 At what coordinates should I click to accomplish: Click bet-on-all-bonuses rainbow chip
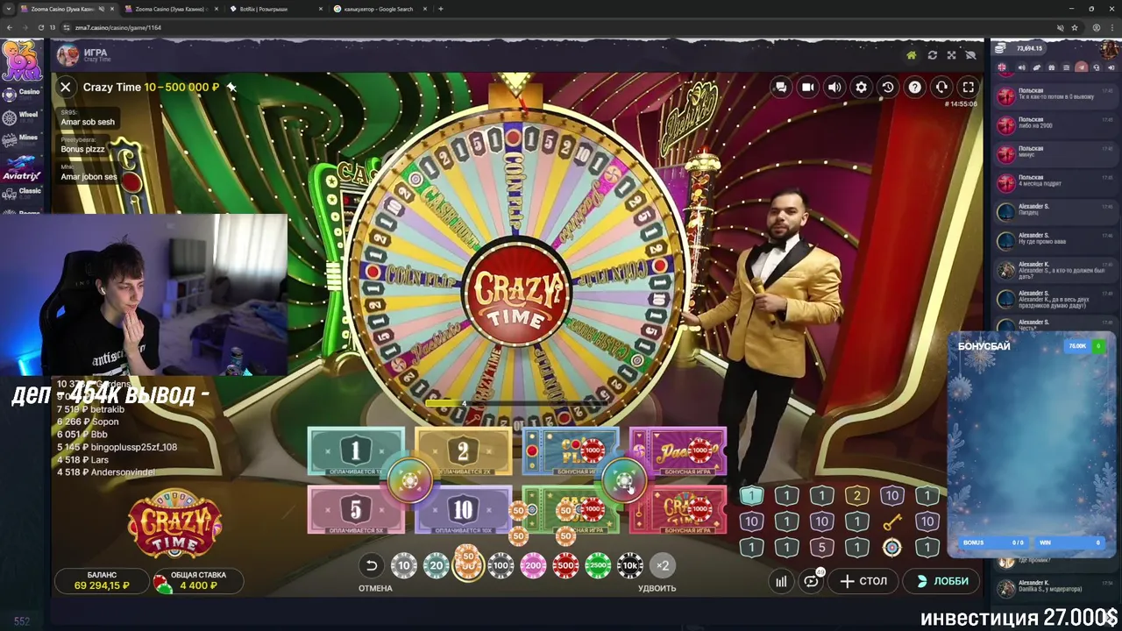(x=624, y=480)
